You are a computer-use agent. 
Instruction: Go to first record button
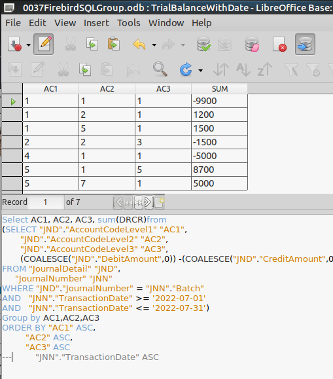(x=118, y=202)
